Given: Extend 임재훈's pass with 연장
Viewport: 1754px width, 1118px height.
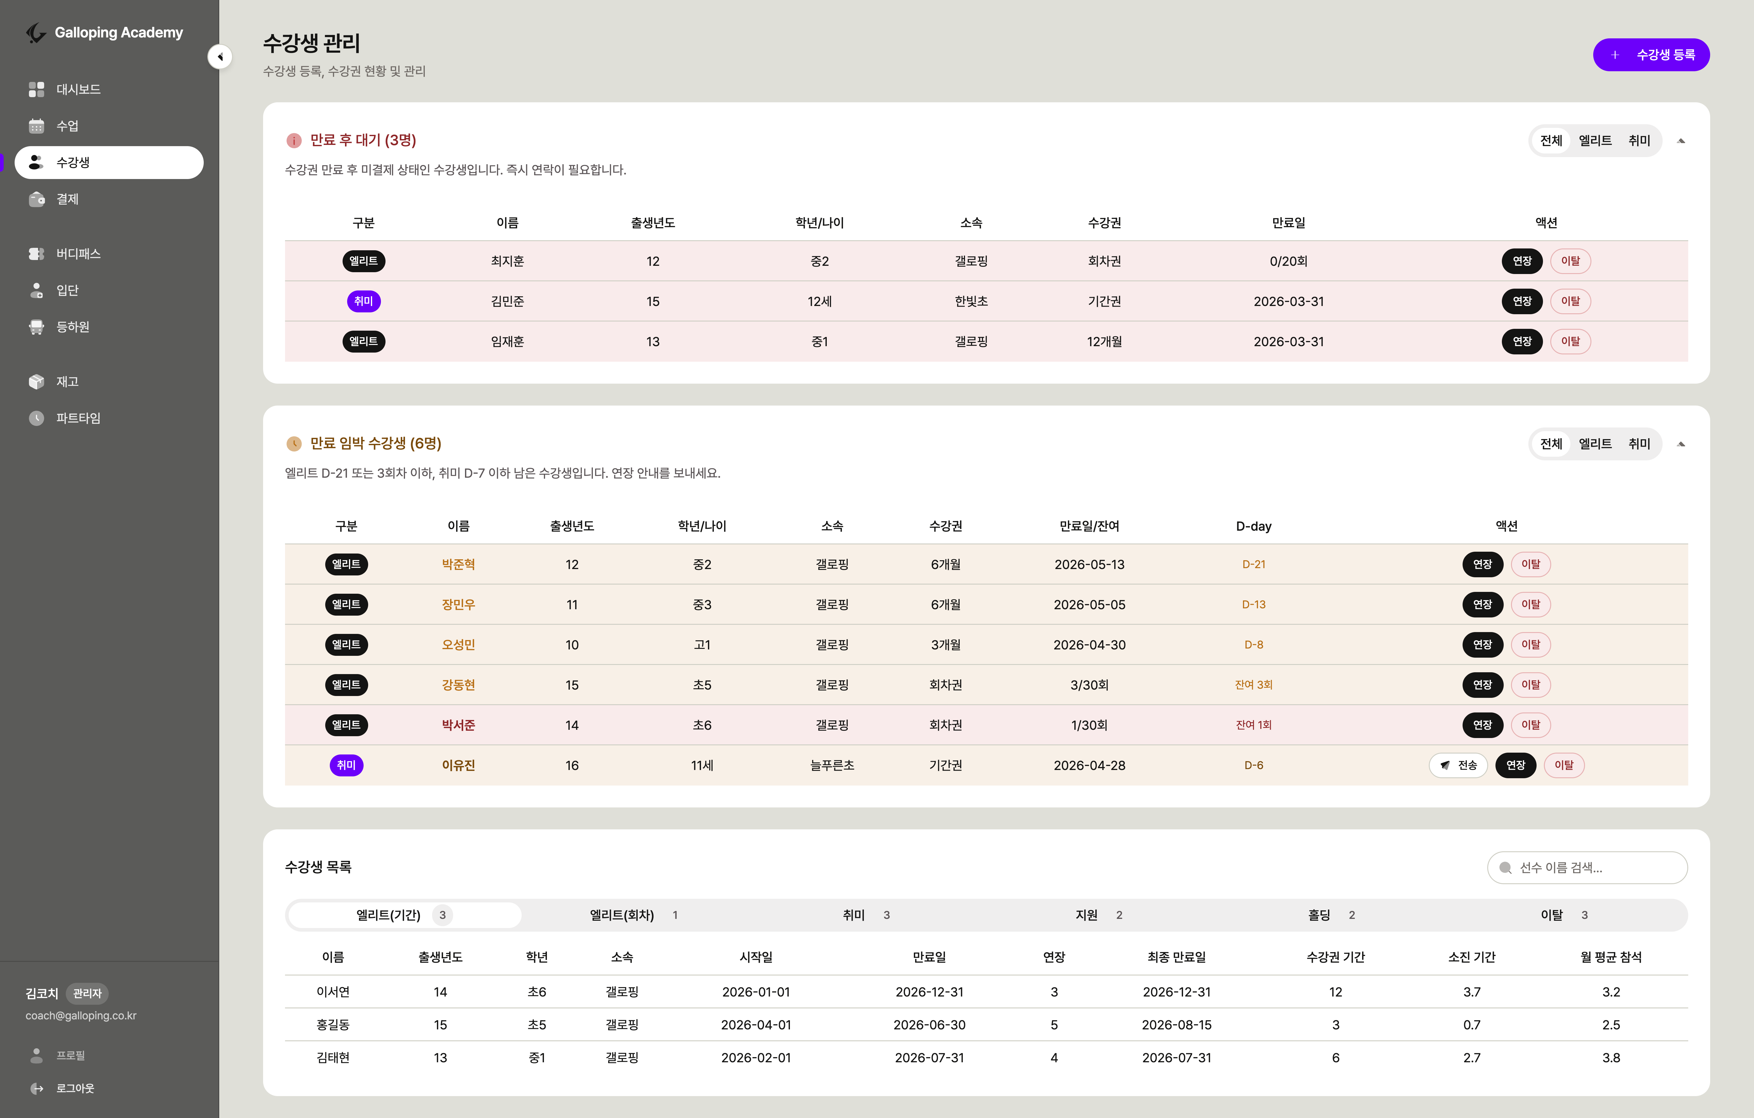Looking at the screenshot, I should 1522,341.
